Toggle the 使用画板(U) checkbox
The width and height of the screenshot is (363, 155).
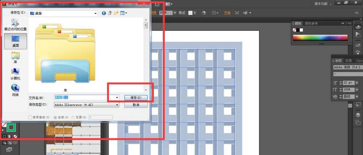(x=30, y=117)
